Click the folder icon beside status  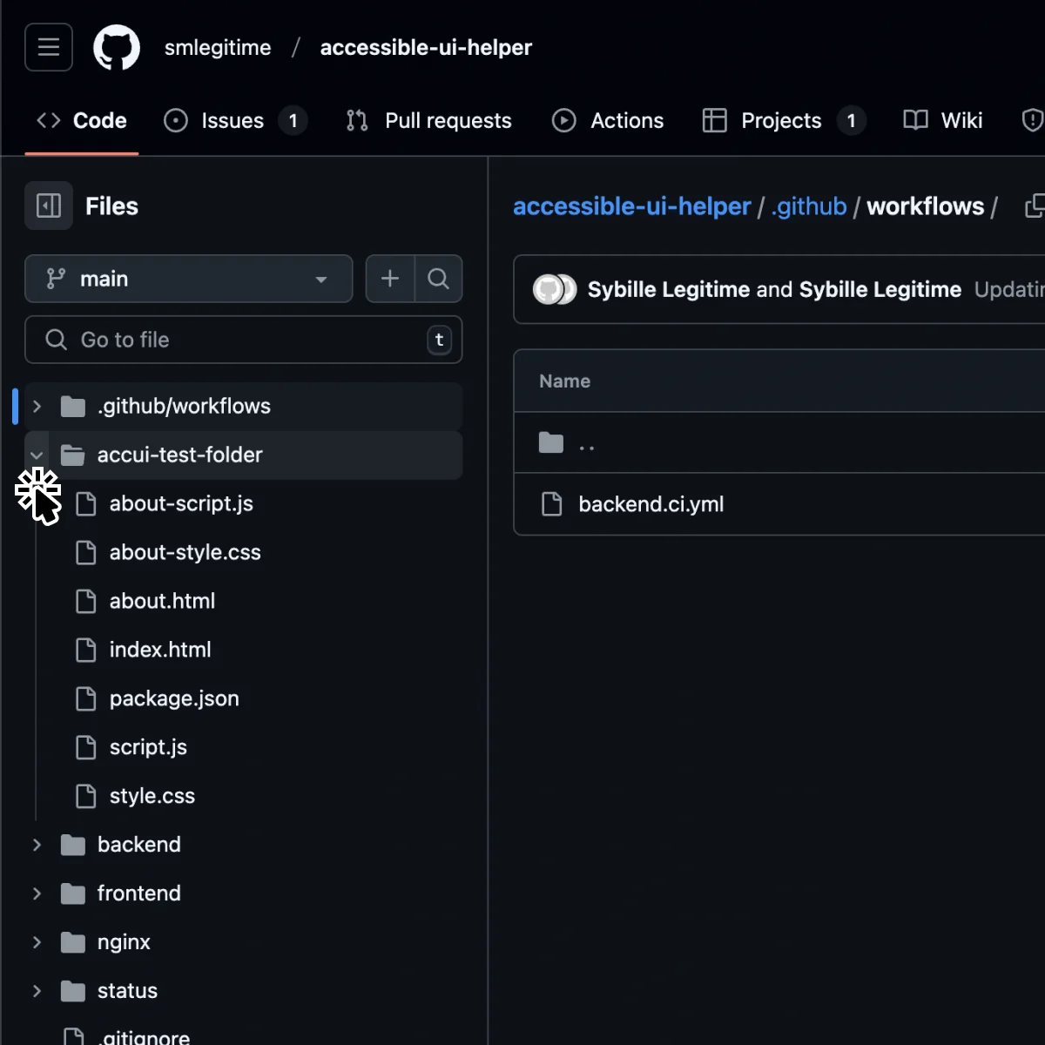[73, 991]
